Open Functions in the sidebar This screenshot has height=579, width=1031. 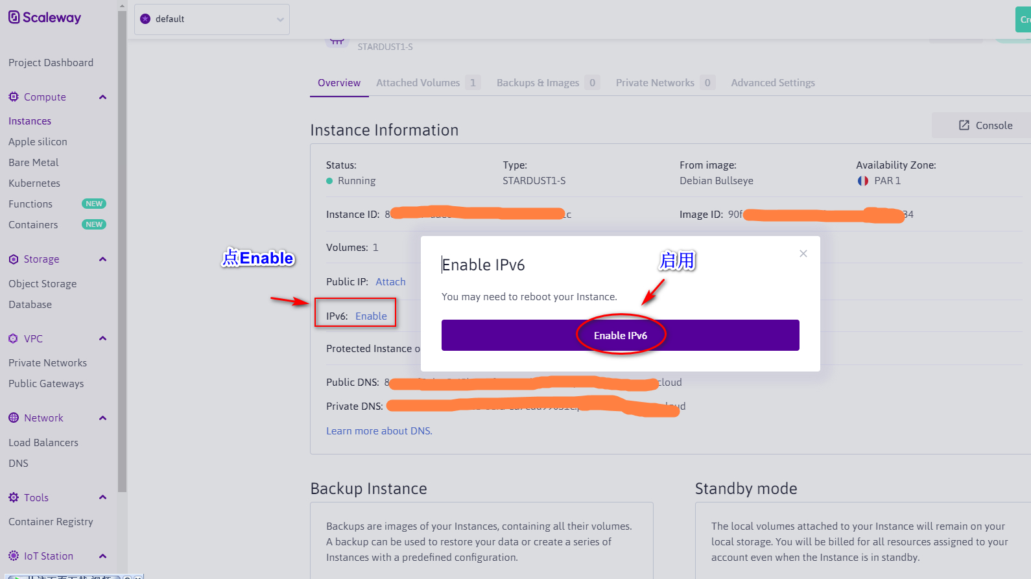tap(30, 204)
